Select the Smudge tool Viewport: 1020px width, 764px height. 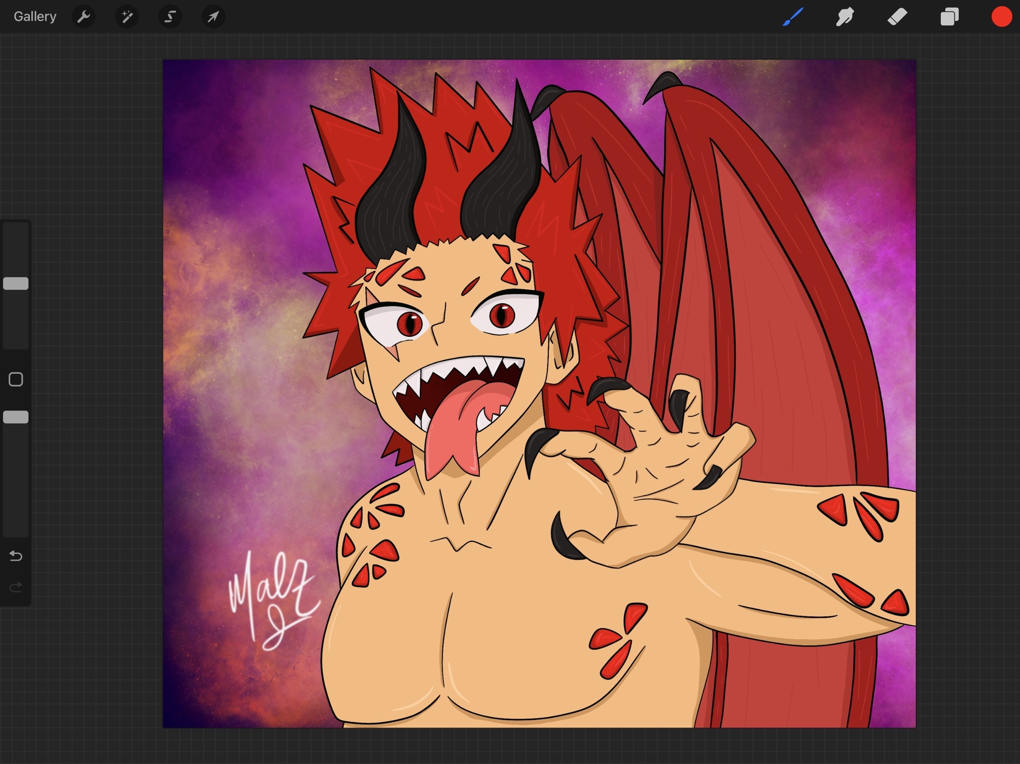point(845,17)
